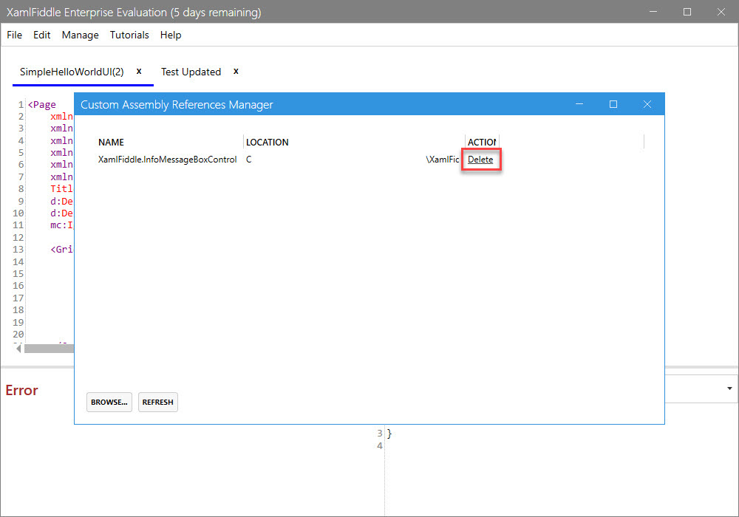Close the Test Updated tab
This screenshot has height=517, width=739.
click(236, 71)
